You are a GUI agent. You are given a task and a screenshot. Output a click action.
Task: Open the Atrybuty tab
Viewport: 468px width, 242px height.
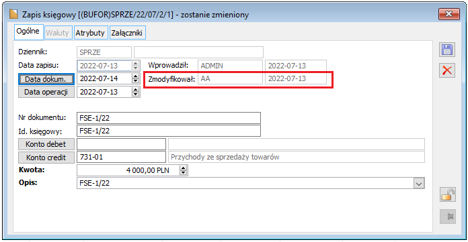tap(90, 33)
